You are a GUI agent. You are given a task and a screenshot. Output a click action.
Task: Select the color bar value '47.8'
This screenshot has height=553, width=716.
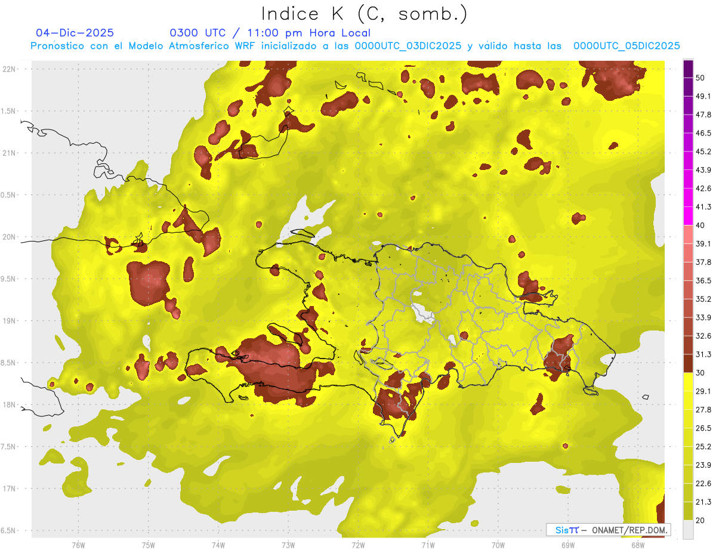pos(703,115)
